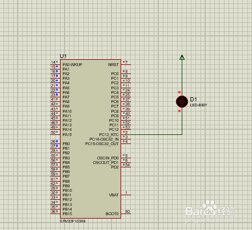Viewport: 252px width, 230px height.
Task: Click the power terminal arrow above the LED
Action: 182,57
